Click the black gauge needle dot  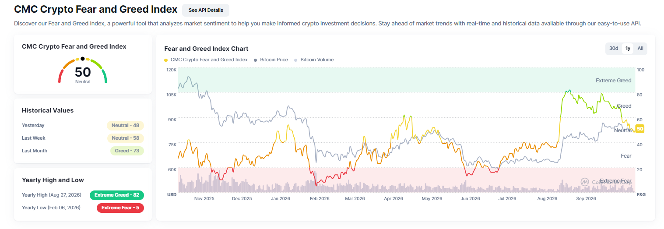[82, 59]
